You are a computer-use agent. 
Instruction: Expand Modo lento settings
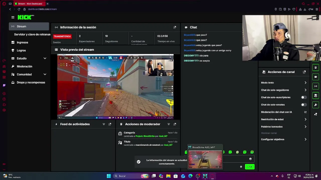click(284, 83)
